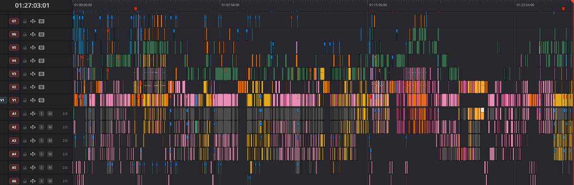Disable video track V6 visibility
Screen dimensions: 574x185
42,34
